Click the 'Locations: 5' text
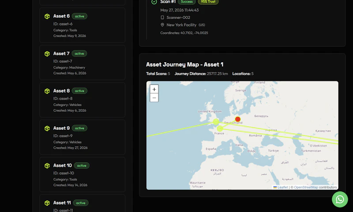This screenshot has height=212, width=353. pos(243,74)
